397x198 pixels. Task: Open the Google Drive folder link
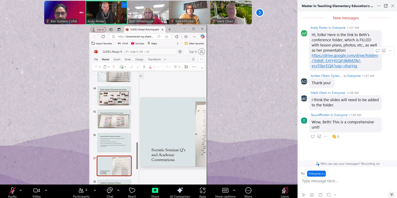point(345,61)
